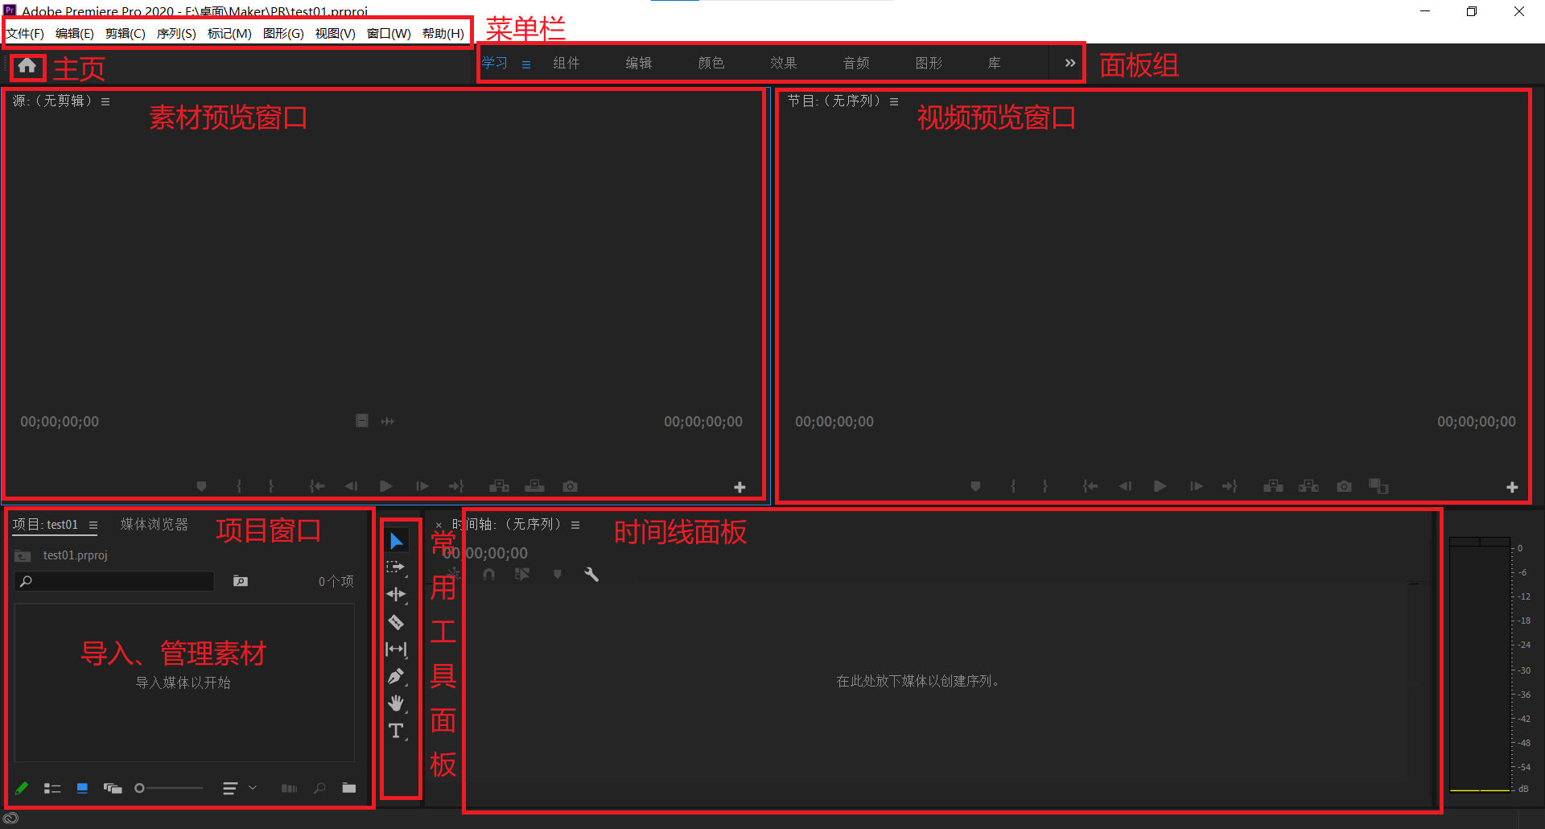Step back one frame in Source monitor
The width and height of the screenshot is (1545, 829).
[351, 486]
